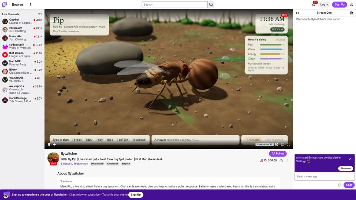Viewport: 356px width, 200px height.
Task: Click the PET CAM badge in stream
Action: (277, 30)
